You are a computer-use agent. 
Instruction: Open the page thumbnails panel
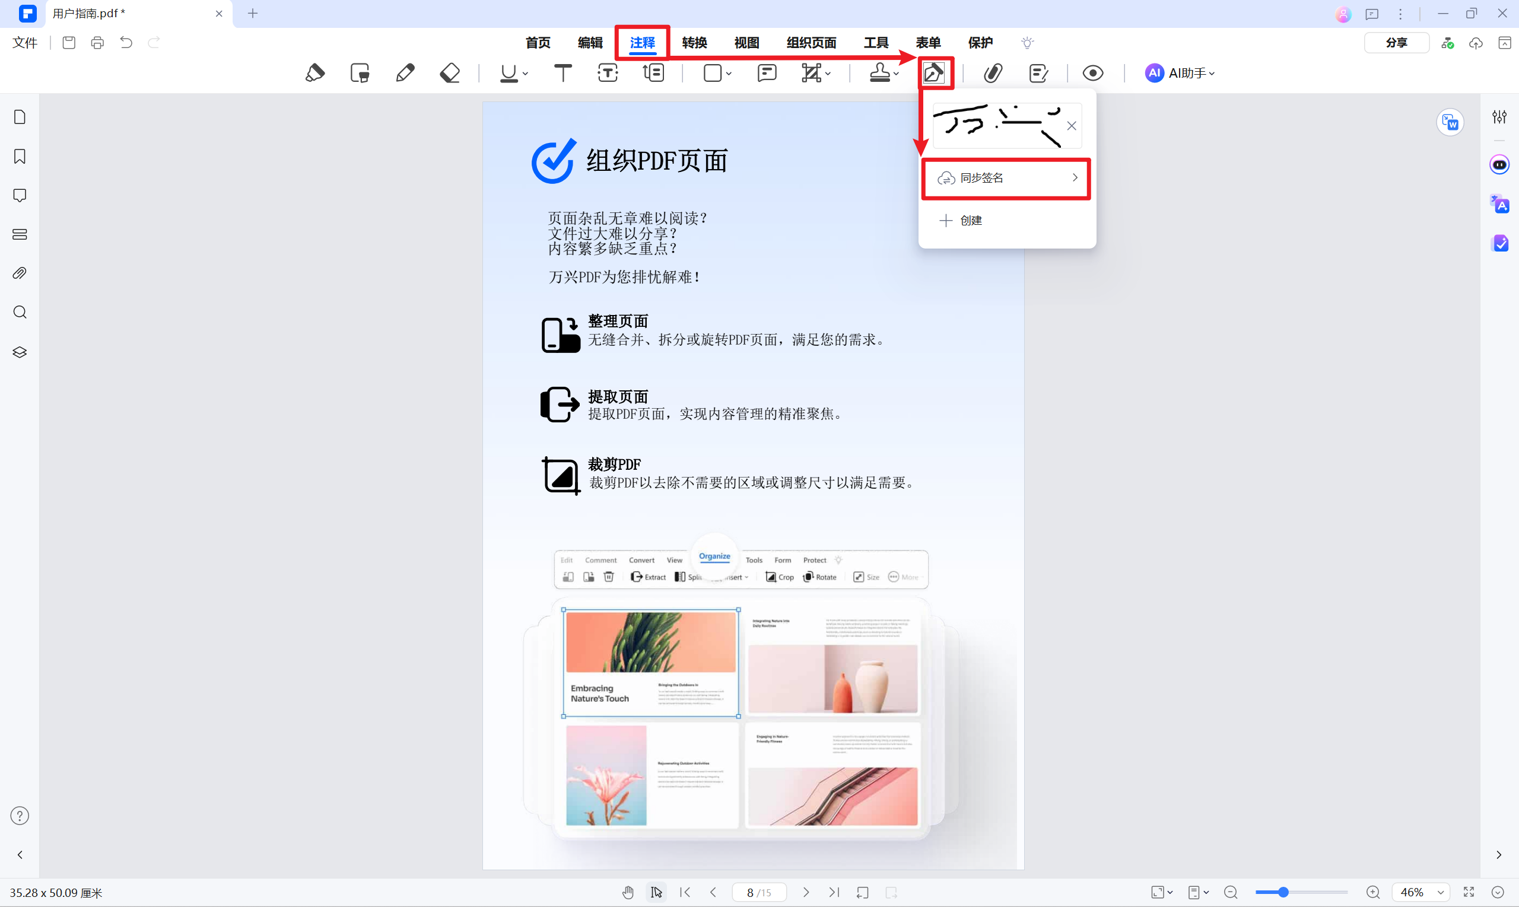tap(19, 116)
